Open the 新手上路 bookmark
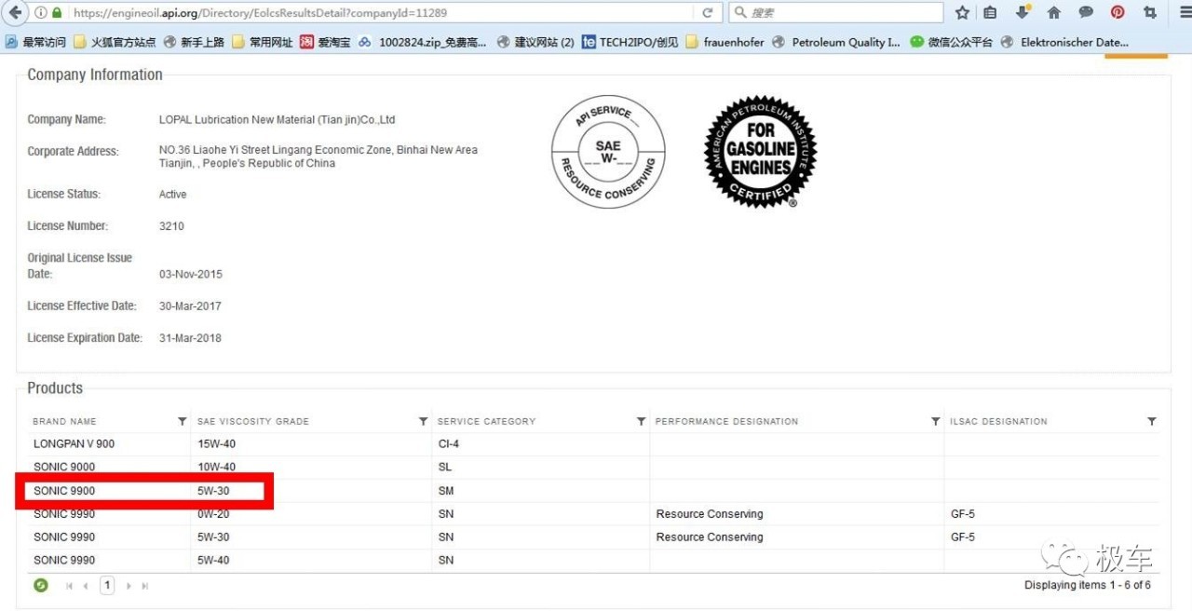The image size is (1192, 611). point(194,42)
